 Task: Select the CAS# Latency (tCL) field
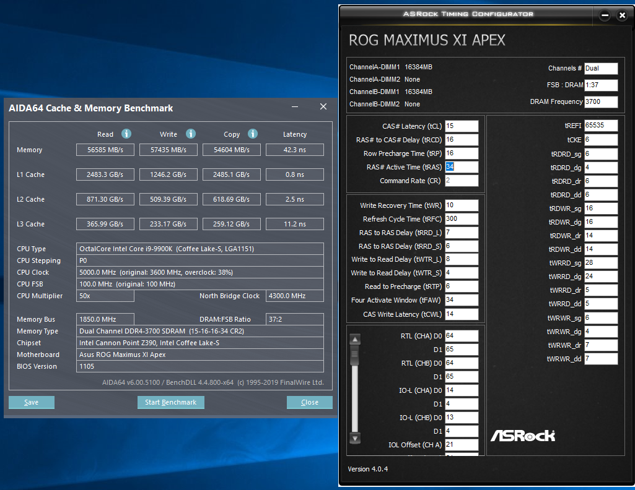pyautogui.click(x=462, y=126)
